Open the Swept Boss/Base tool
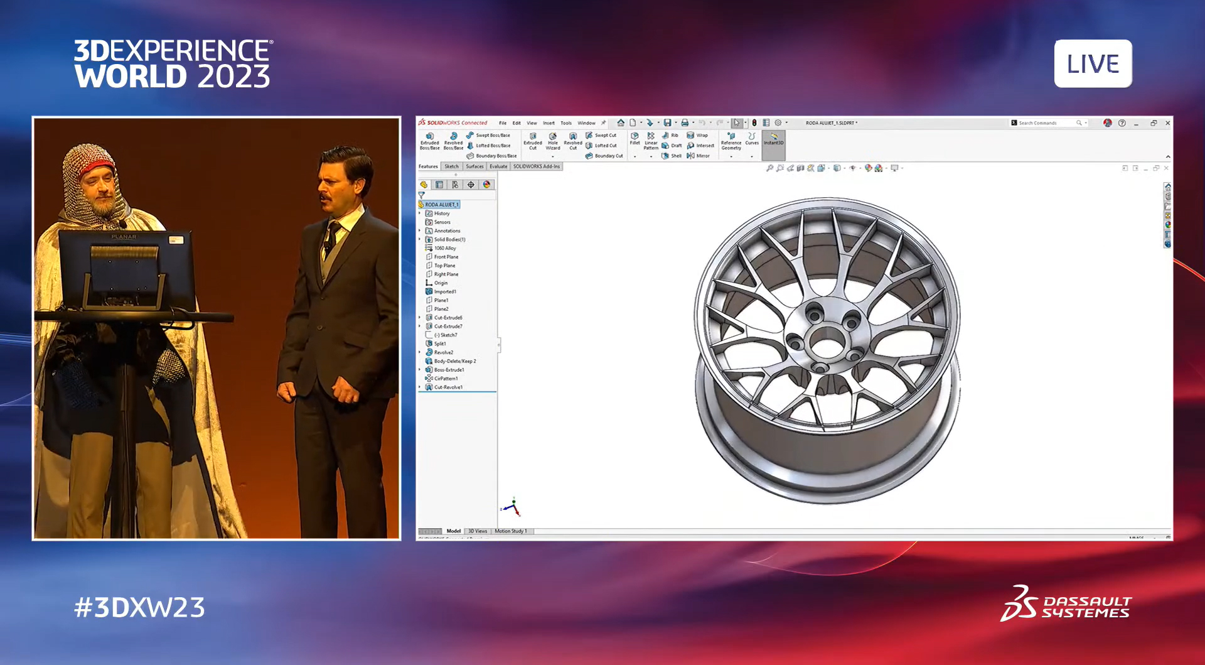 (488, 135)
